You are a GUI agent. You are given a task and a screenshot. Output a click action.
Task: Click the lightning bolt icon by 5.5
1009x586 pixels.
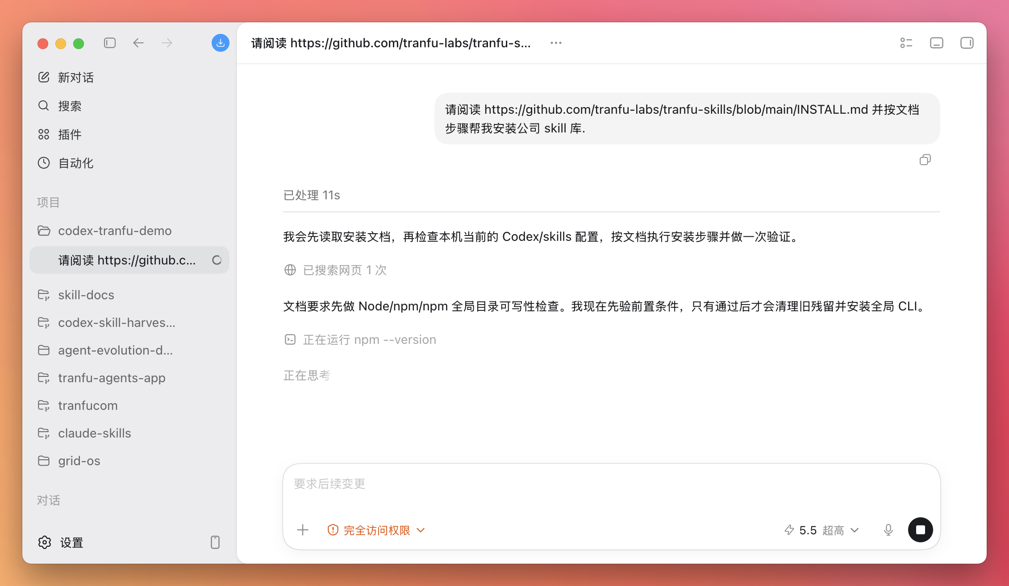(x=789, y=530)
